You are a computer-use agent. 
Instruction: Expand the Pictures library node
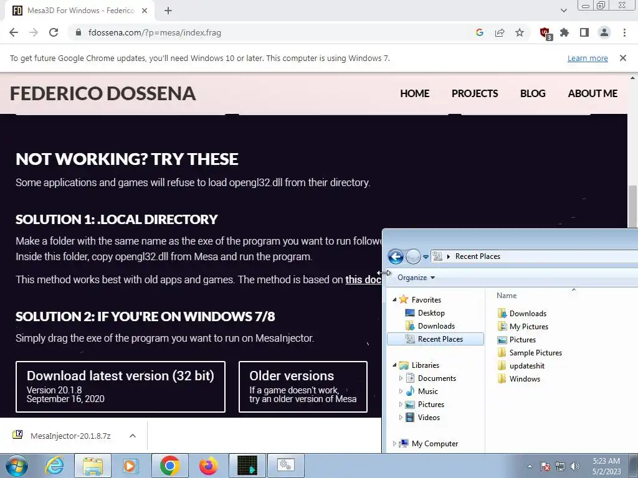click(401, 405)
